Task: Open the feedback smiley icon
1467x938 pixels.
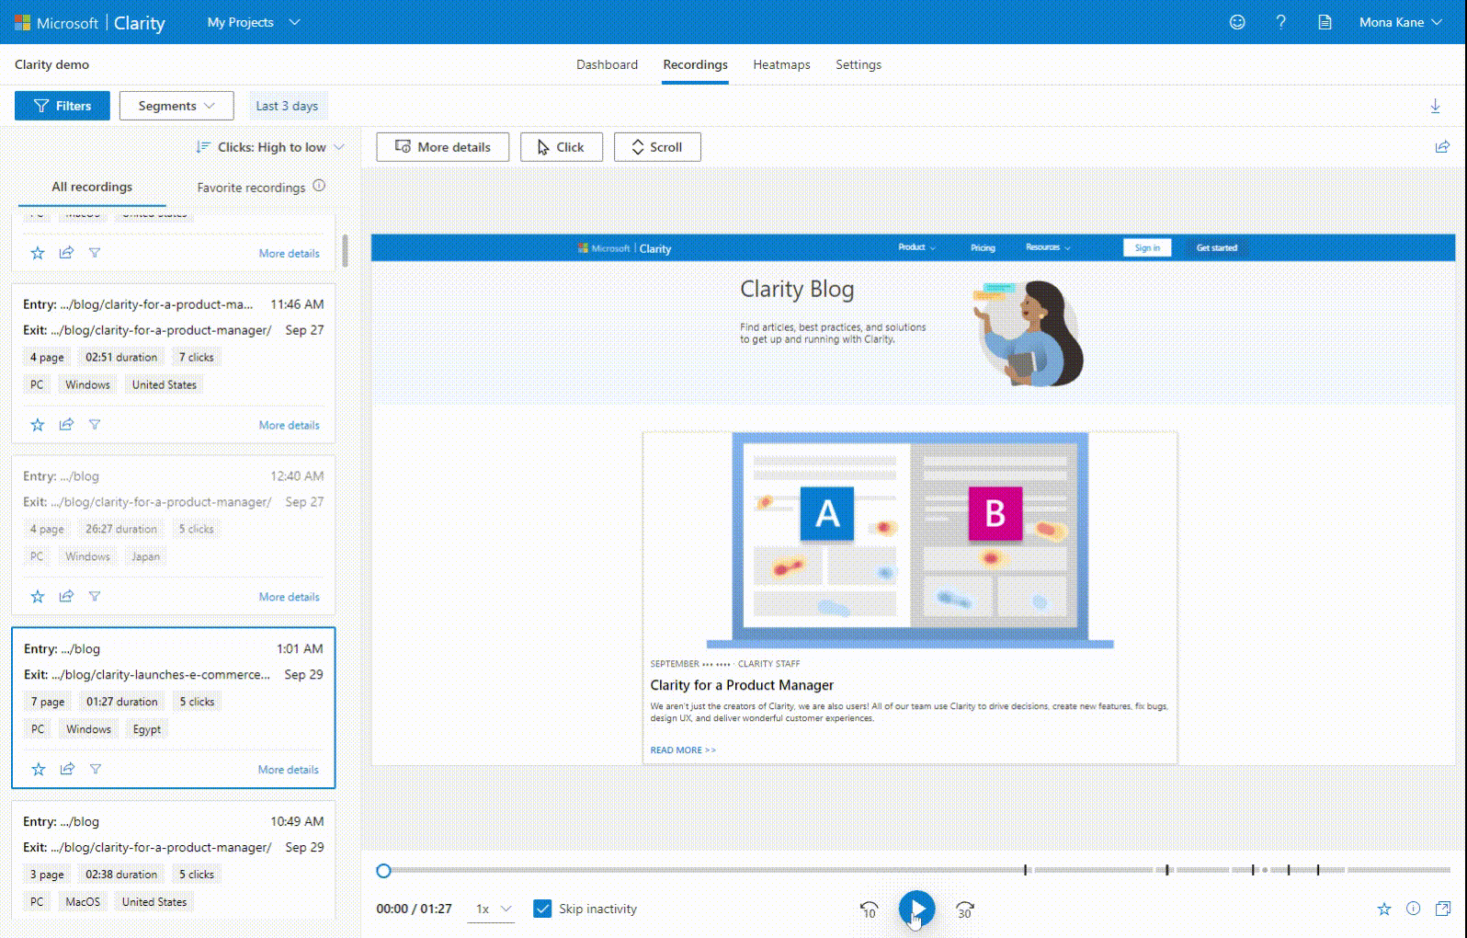Action: [1237, 22]
